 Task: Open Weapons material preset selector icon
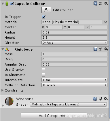coord(100,99)
